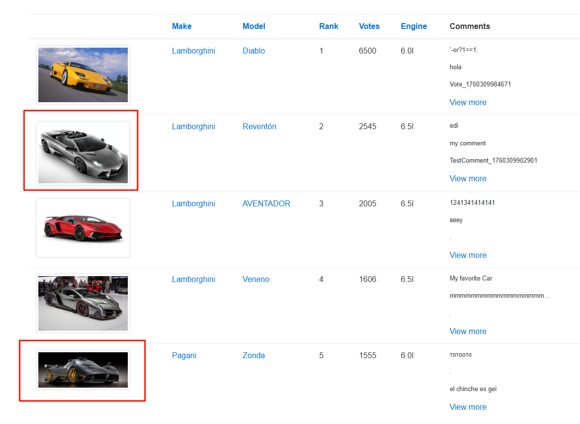This screenshot has width=580, height=424.
Task: Sort by the Model column header
Action: pyautogui.click(x=254, y=27)
